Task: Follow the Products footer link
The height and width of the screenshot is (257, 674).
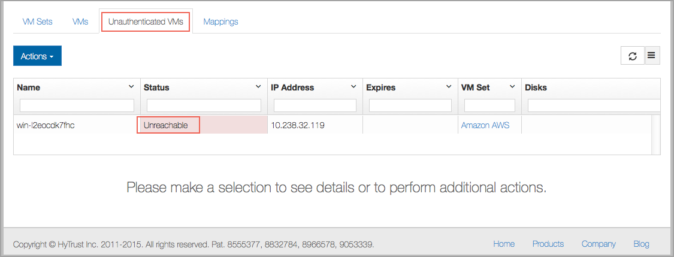Action: (x=548, y=244)
